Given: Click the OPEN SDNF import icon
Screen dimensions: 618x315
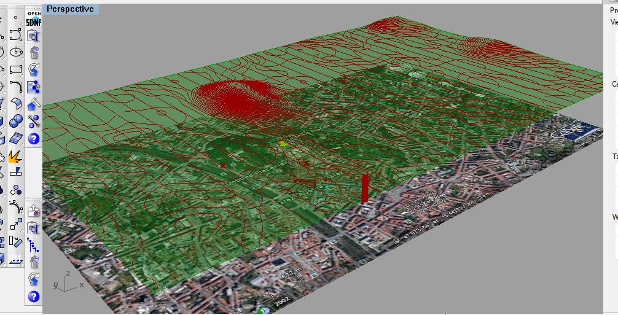Looking at the screenshot, I should coord(33,18).
